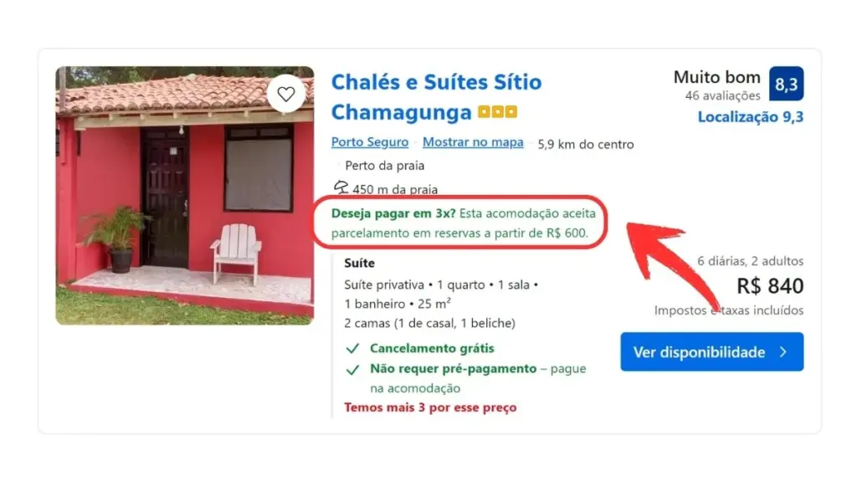Click the Muito bom rating label
857x482 pixels.
(716, 77)
